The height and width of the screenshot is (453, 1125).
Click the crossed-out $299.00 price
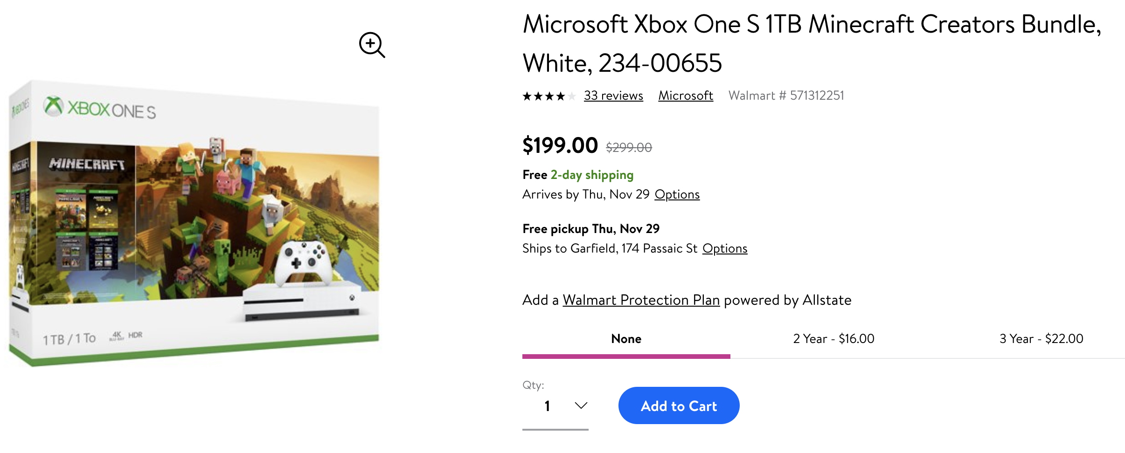click(x=629, y=148)
